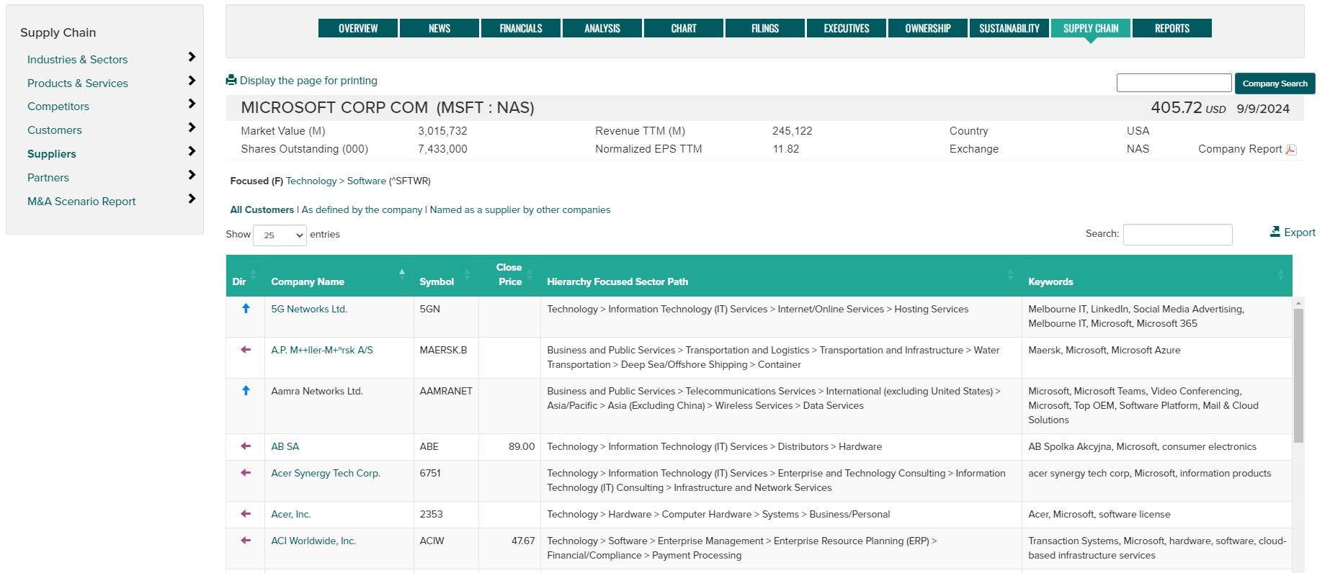Click the left arrow for Acer Synergy Tech Corp.
1330x573 pixels.
coord(246,473)
